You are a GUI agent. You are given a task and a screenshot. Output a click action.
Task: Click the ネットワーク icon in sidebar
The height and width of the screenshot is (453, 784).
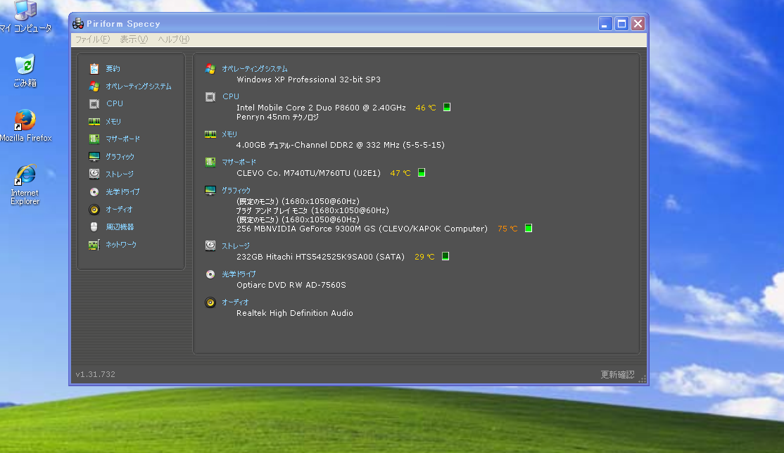tap(94, 245)
